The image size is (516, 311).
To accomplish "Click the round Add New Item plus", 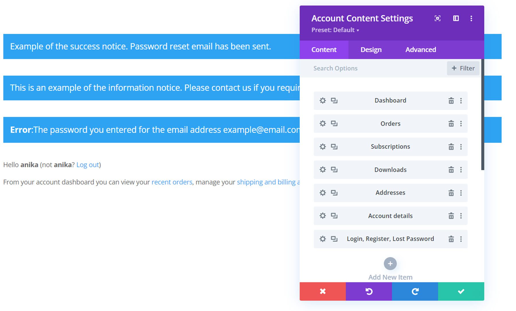I will tap(390, 264).
